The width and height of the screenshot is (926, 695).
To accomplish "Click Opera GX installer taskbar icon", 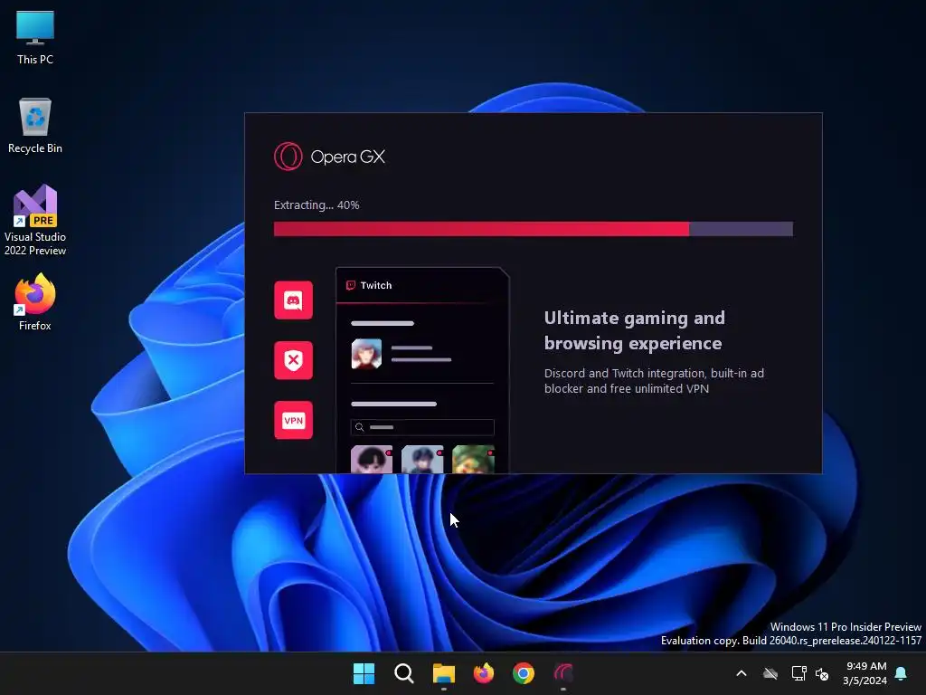I will tap(563, 673).
